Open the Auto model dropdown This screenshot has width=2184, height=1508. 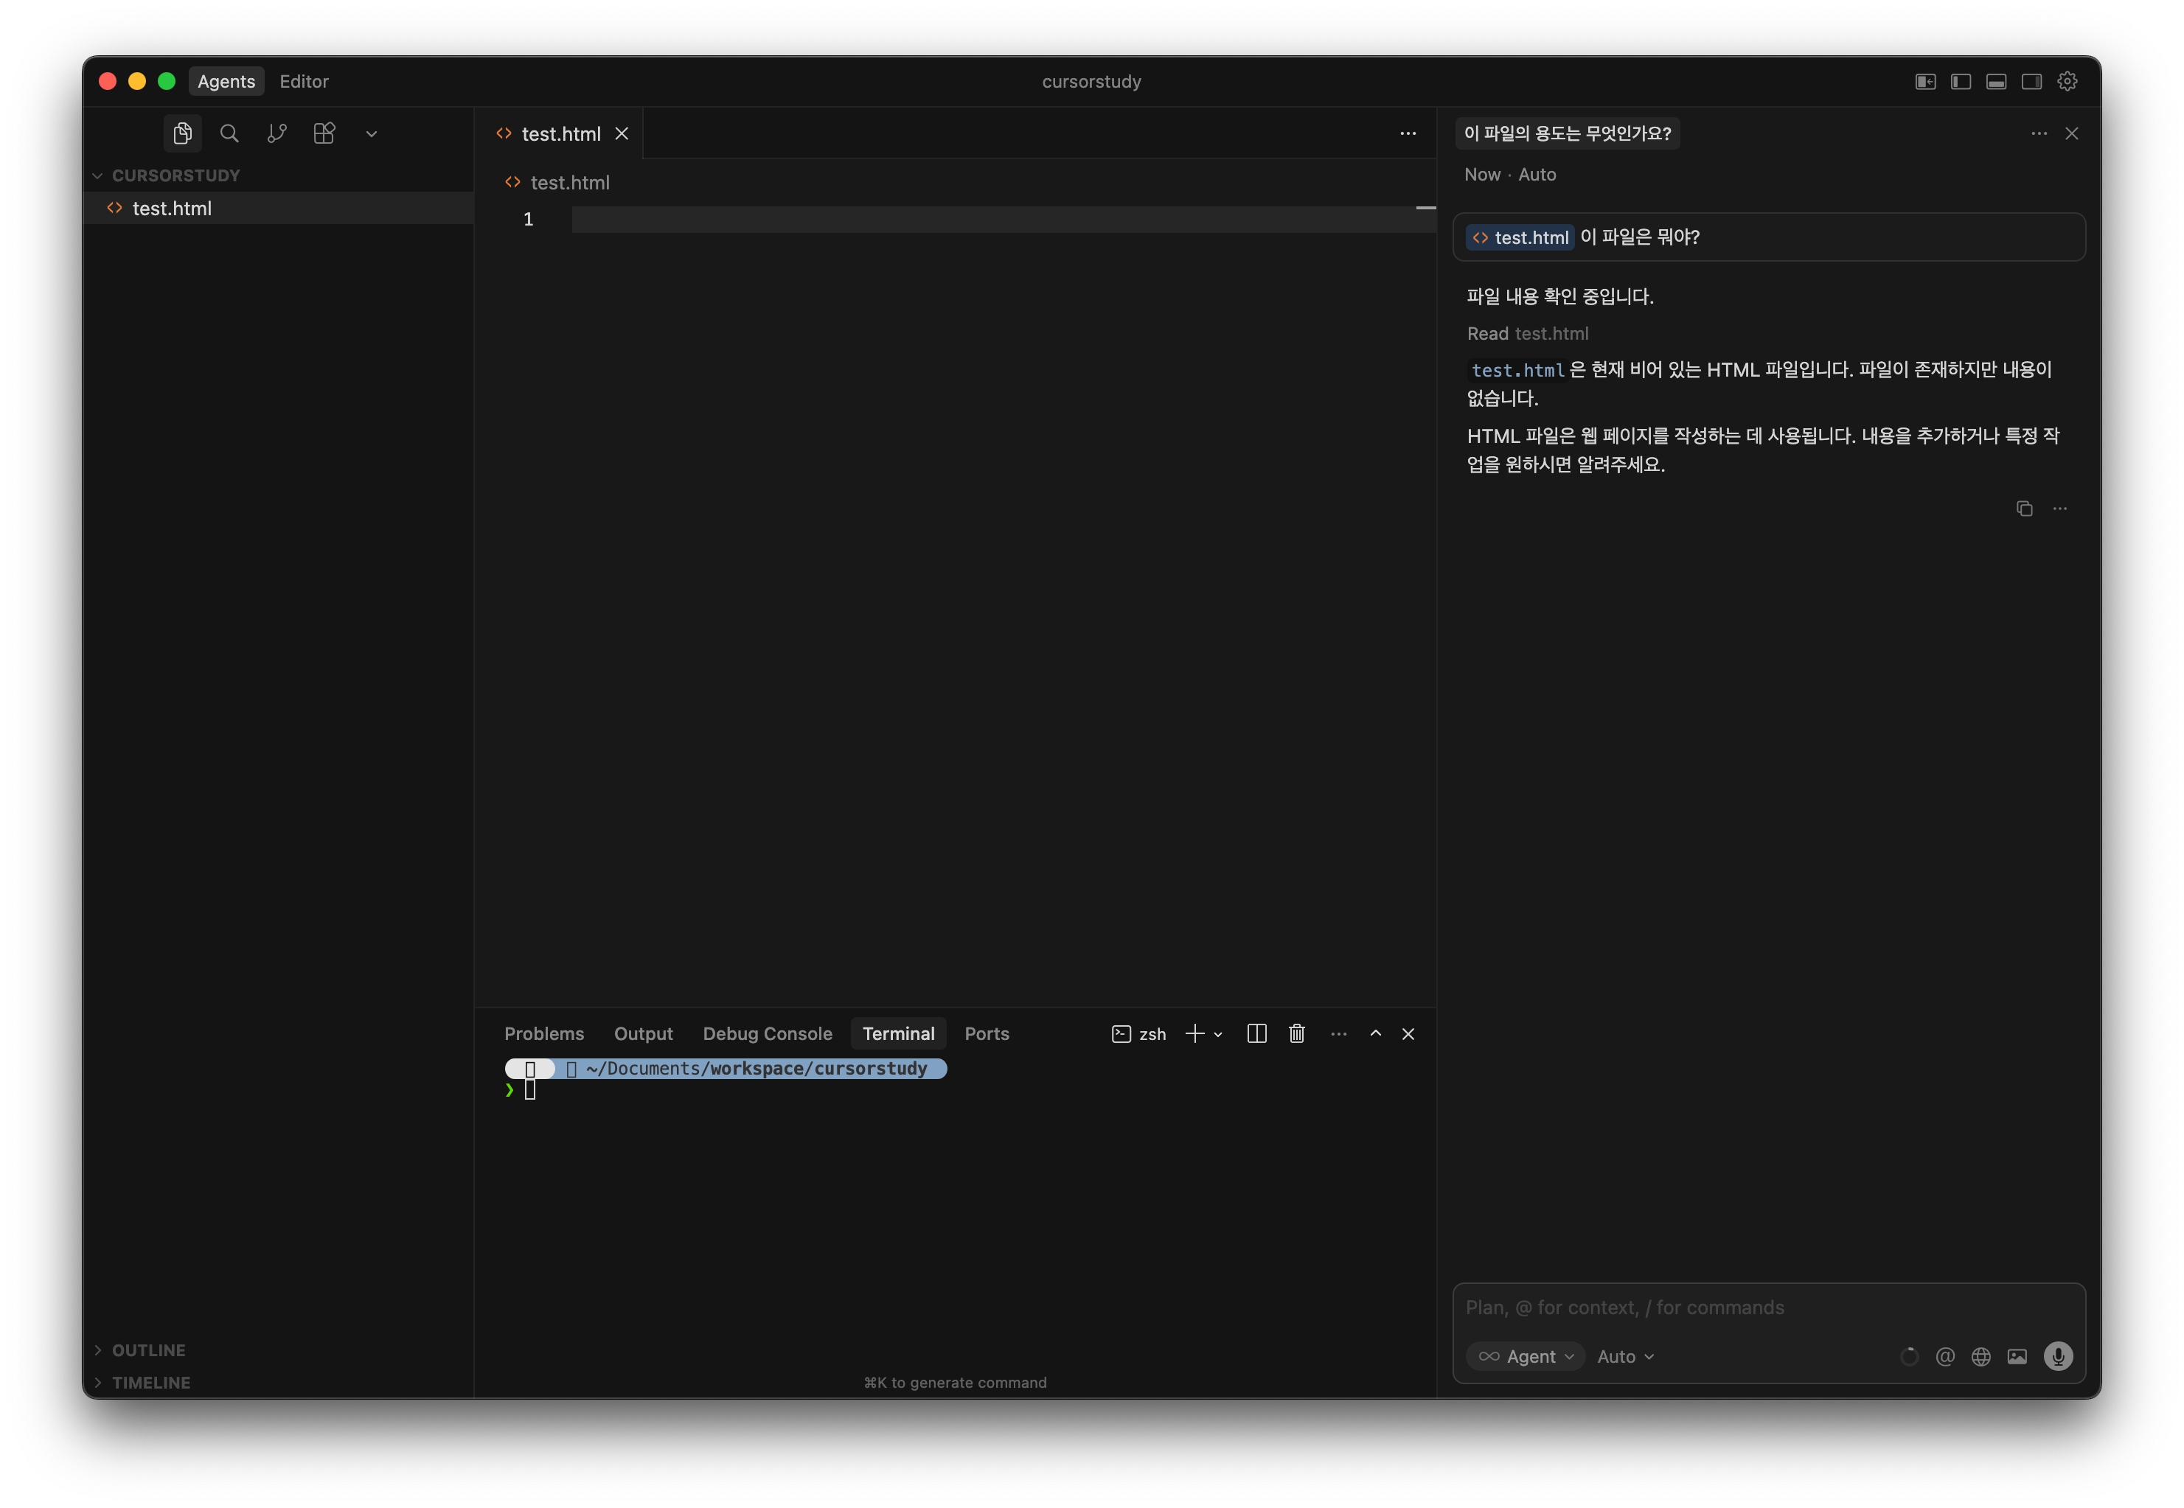point(1624,1356)
